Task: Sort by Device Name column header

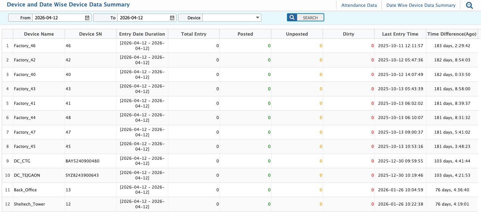Action: tap(39, 34)
